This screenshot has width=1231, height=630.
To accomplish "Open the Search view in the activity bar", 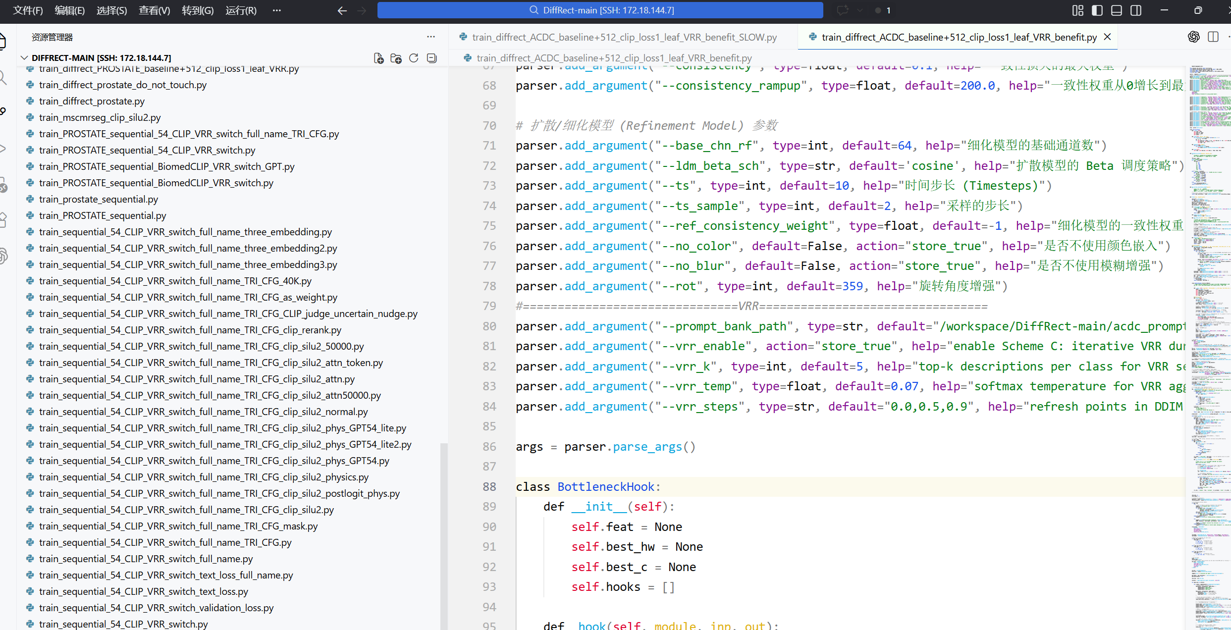I will coord(2,77).
